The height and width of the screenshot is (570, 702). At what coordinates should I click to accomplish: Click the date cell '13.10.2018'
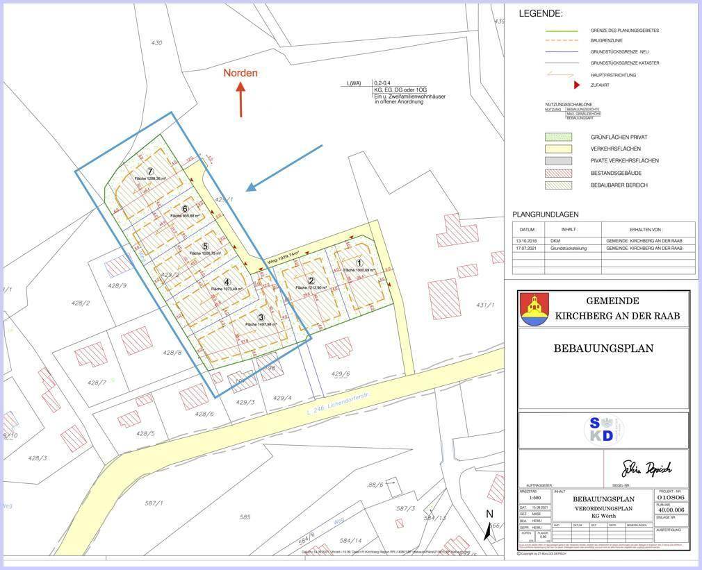(528, 240)
